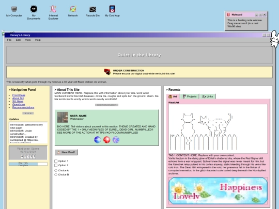279x209 pixels.
Task: Click the Lovely Happiness flower banner
Action: point(218,191)
